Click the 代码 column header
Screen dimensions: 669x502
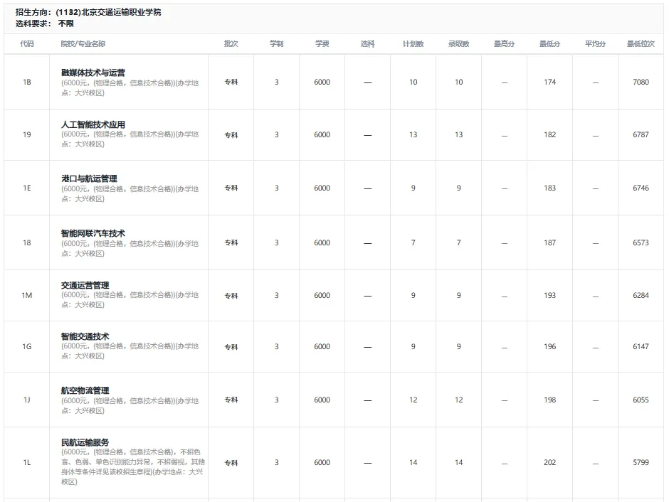tap(26, 44)
